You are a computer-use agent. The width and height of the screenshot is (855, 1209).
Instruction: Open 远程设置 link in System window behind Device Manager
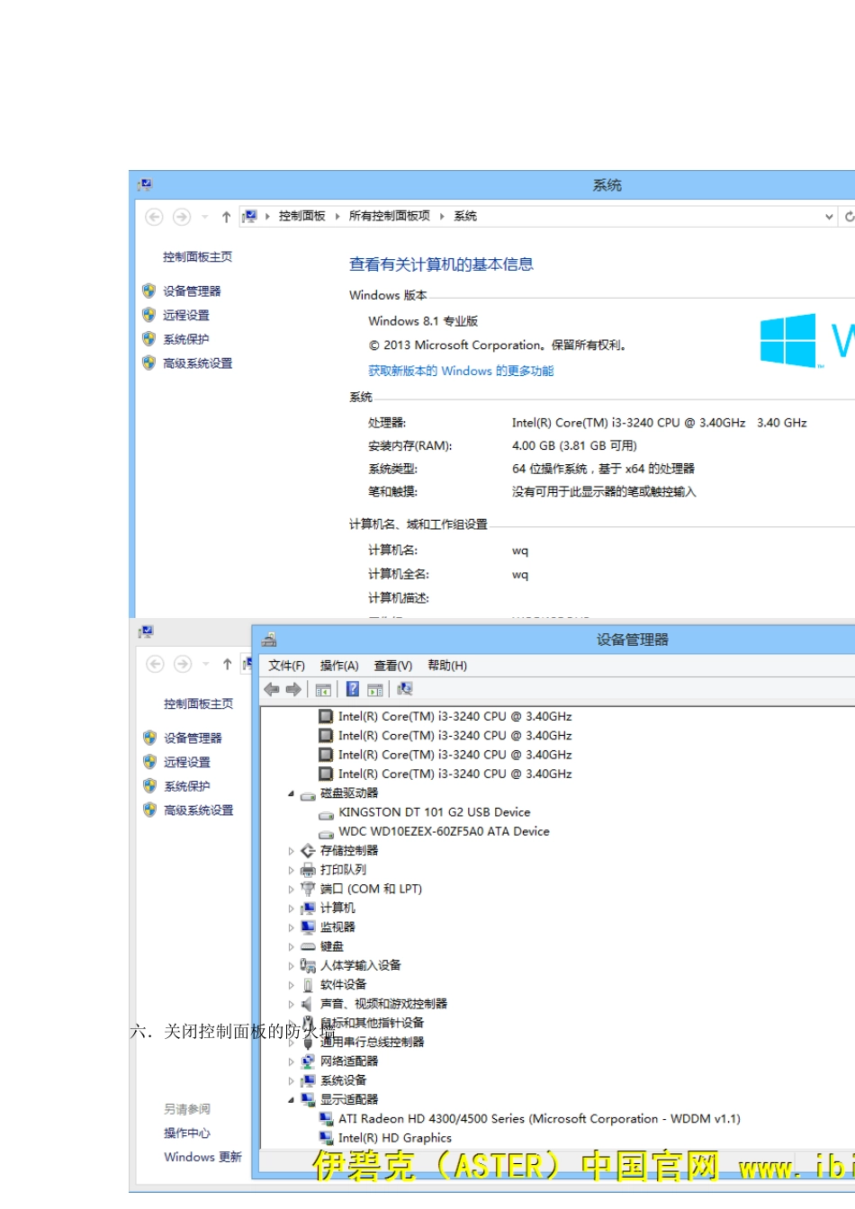(x=187, y=762)
